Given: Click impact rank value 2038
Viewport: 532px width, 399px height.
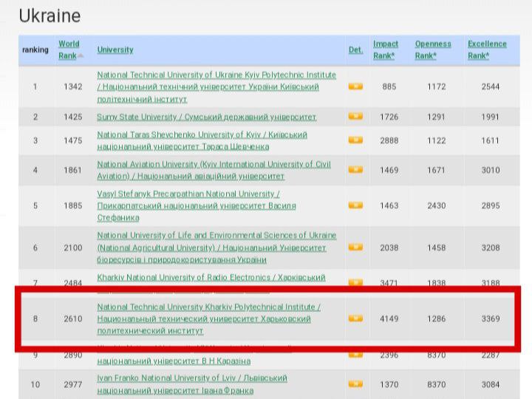Looking at the screenshot, I should 389,248.
